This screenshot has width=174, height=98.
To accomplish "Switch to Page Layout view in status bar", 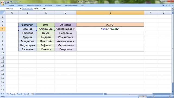I will coord(143,97).
